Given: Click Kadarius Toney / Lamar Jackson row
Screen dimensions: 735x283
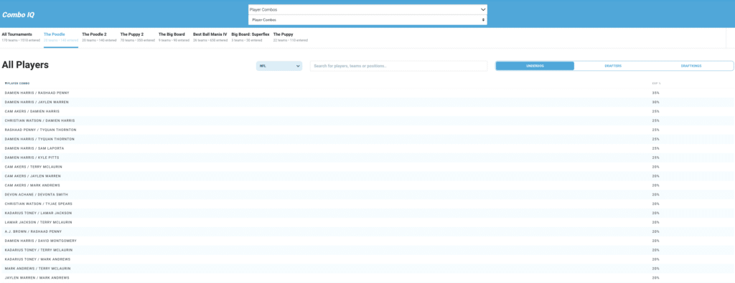Looking at the screenshot, I should tap(367, 213).
